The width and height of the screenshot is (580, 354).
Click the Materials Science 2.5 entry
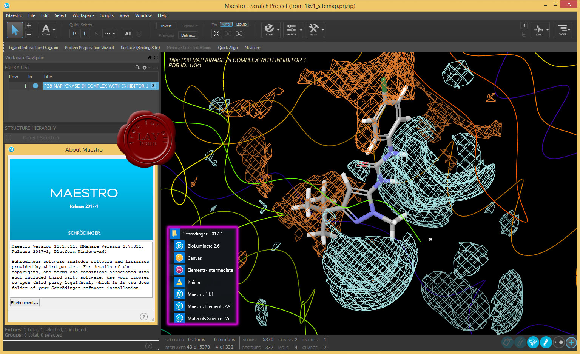coord(208,318)
